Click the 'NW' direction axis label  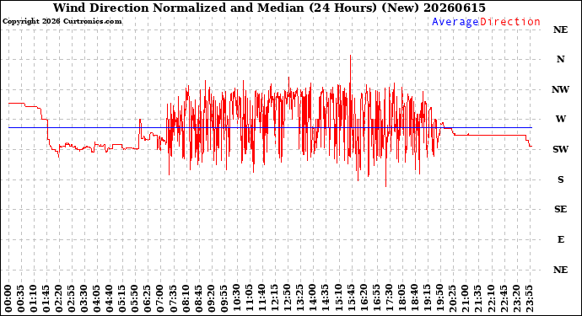[x=560, y=89]
